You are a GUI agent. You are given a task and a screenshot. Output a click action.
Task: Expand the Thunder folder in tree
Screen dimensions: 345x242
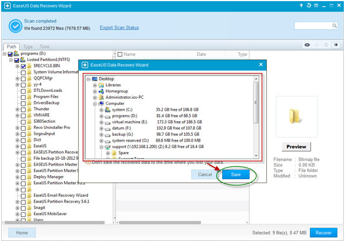click(17, 109)
